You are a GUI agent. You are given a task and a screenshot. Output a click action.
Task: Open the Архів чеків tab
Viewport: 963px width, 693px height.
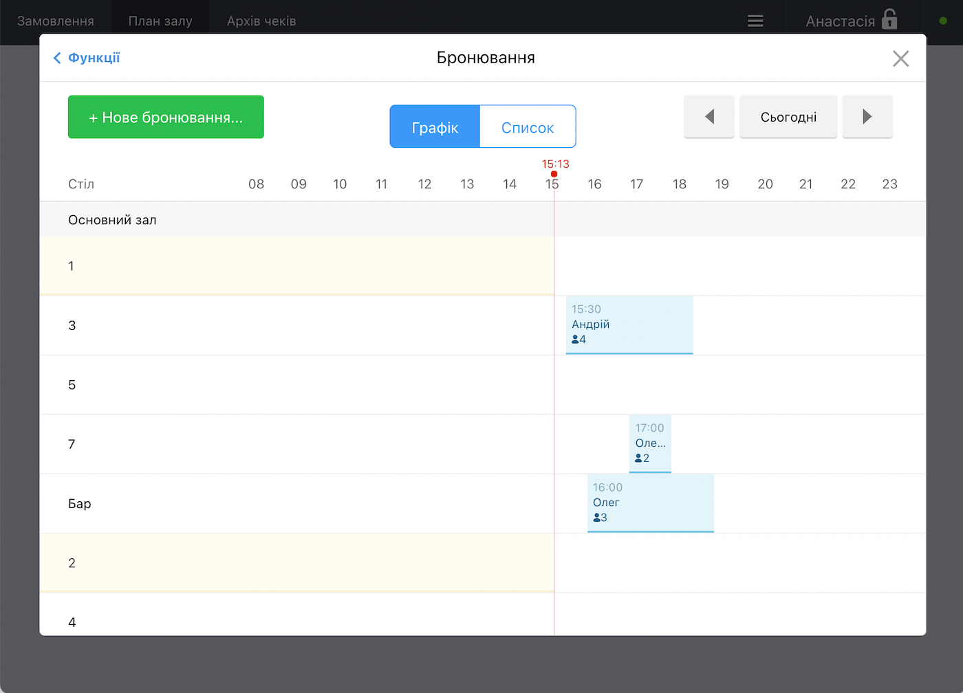tap(261, 21)
